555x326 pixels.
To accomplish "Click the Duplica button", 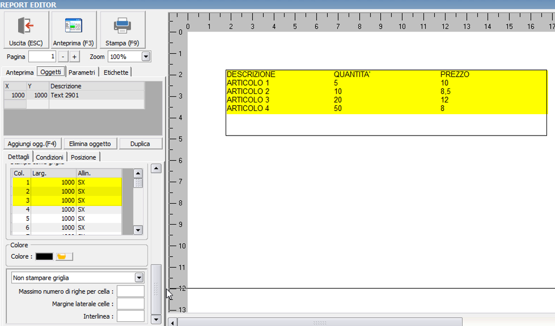I will [x=140, y=144].
